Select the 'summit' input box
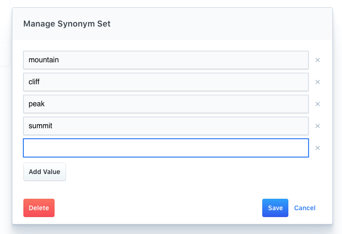342x234 pixels. click(x=165, y=126)
